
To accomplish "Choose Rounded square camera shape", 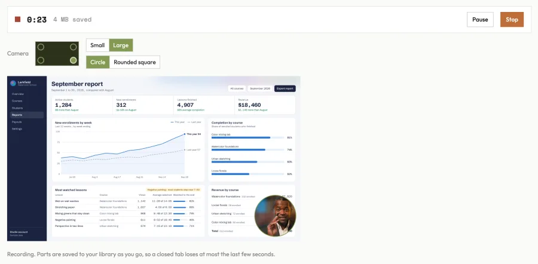I will [x=134, y=62].
